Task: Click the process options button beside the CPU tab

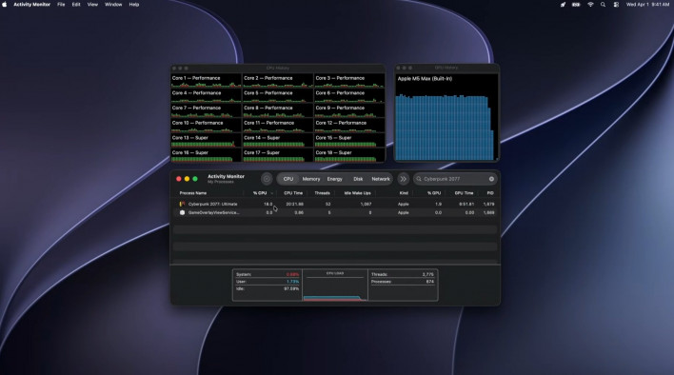Action: click(267, 179)
